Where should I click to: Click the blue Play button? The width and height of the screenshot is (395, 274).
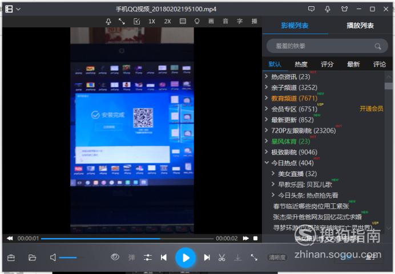tap(186, 257)
